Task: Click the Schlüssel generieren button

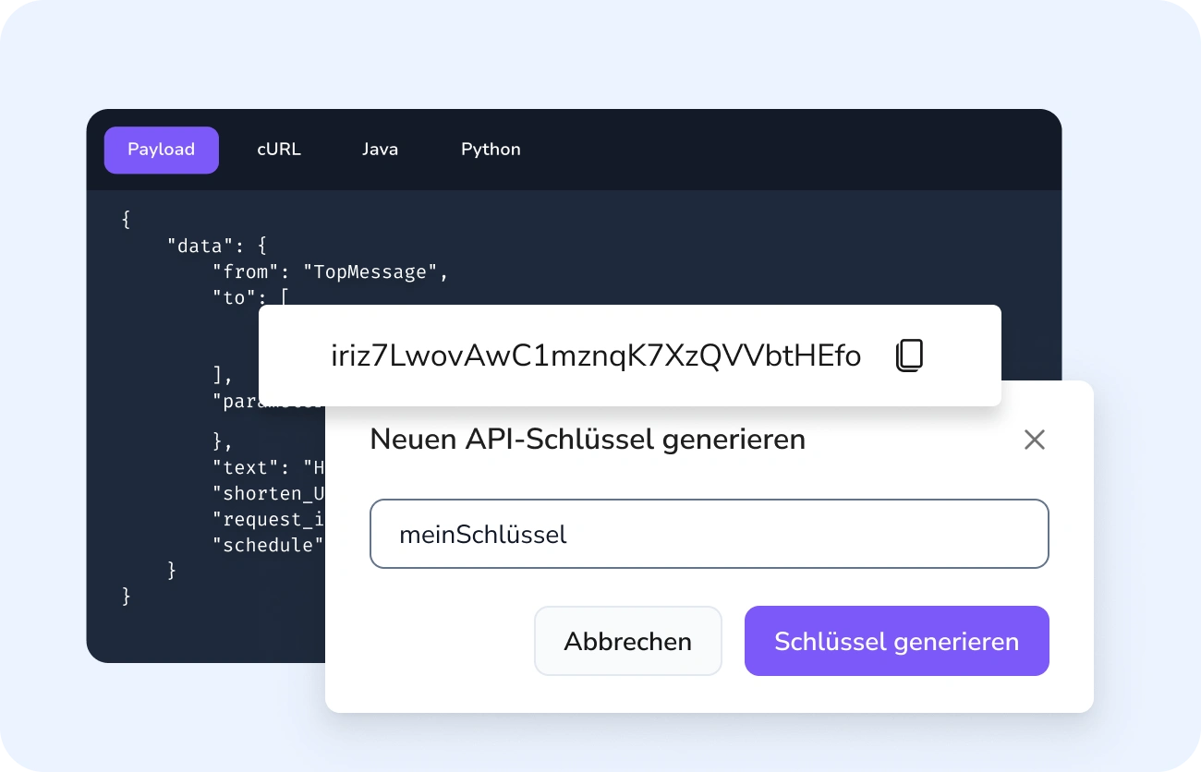Action: point(896,641)
